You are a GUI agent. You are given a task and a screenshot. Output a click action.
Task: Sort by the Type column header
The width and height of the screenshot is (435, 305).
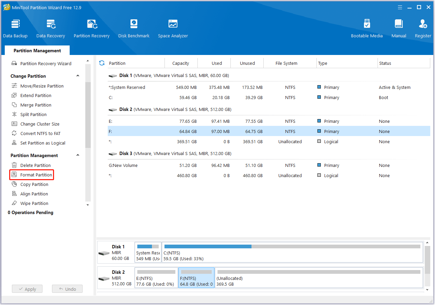coord(347,63)
